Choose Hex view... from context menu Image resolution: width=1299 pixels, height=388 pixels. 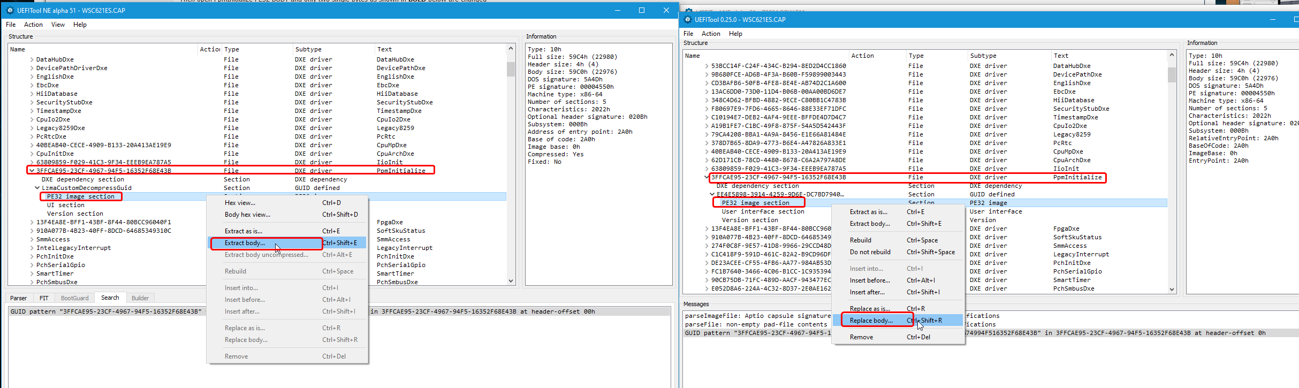coord(287,203)
